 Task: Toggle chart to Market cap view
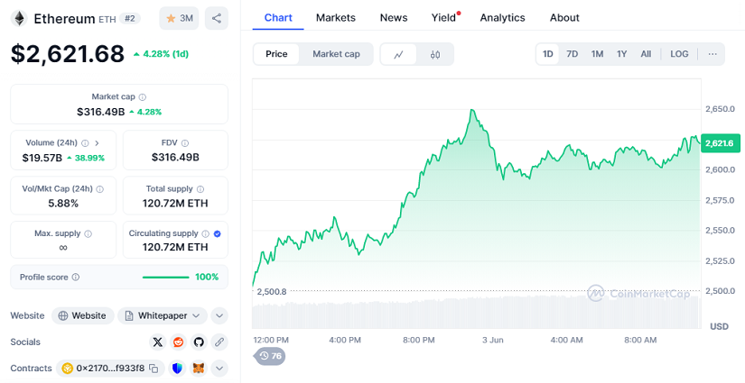[336, 54]
